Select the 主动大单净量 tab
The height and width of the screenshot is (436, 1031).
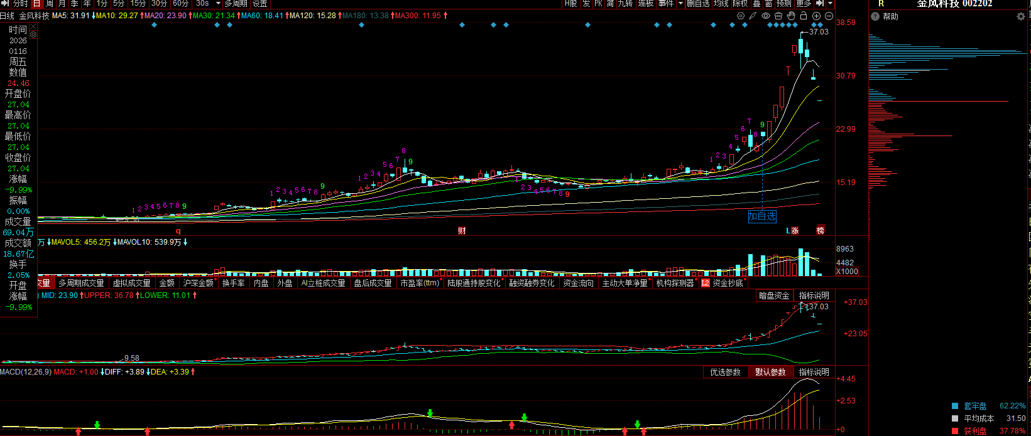[625, 284]
